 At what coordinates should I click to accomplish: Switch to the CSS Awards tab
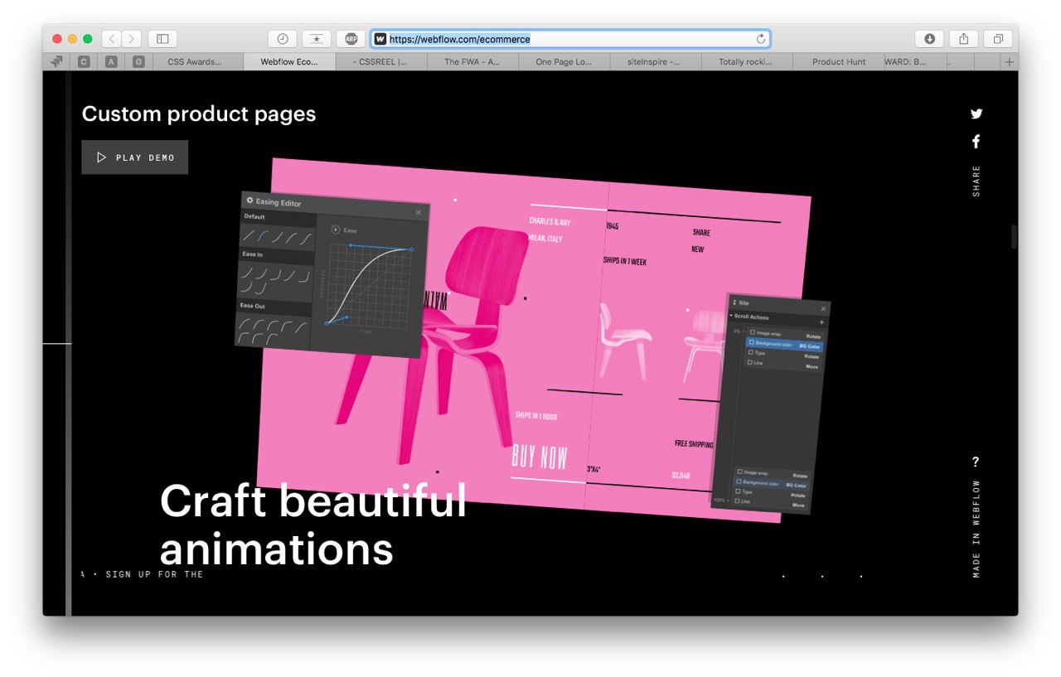198,61
